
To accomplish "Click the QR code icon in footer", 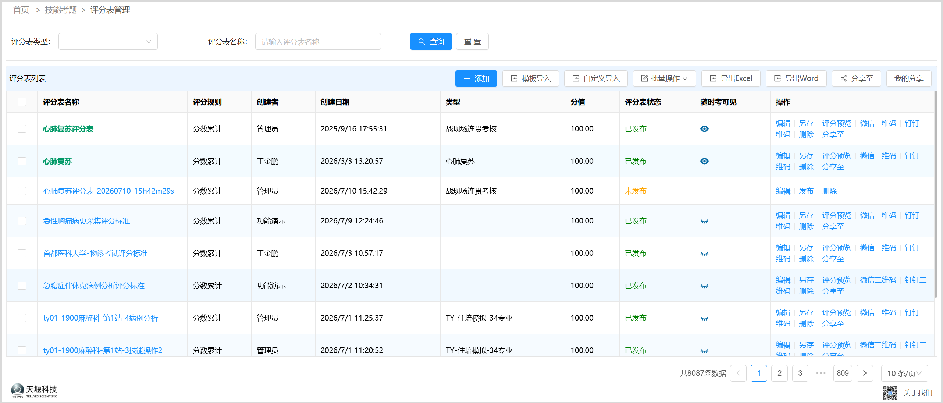I will pyautogui.click(x=890, y=393).
